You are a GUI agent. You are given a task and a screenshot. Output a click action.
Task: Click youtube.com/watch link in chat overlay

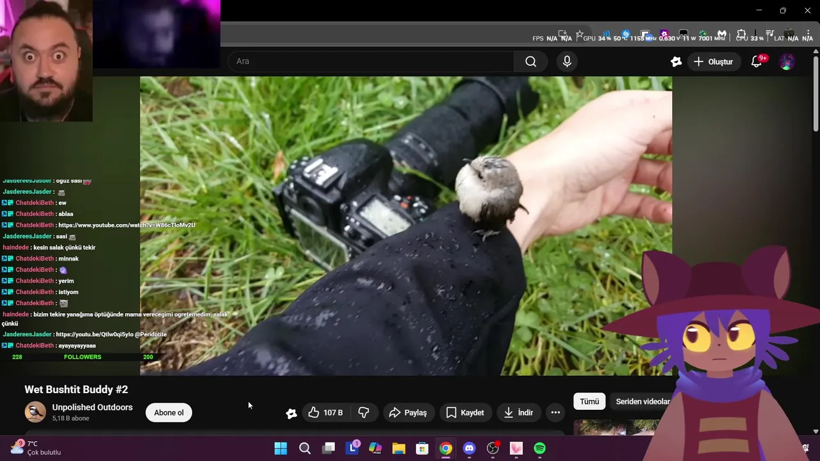pyautogui.click(x=126, y=225)
